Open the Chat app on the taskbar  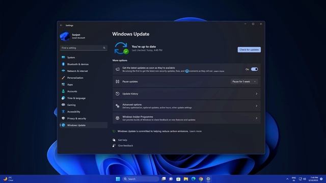point(171,179)
